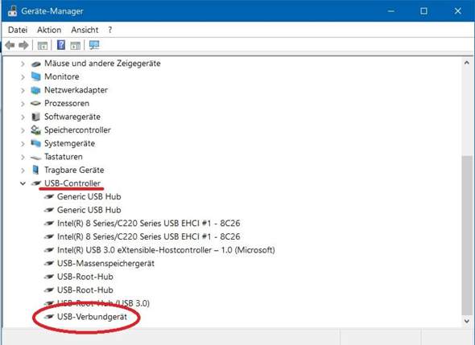Screen dimensions: 475x345
Task: Open the Aktion menu
Action: [x=49, y=30]
